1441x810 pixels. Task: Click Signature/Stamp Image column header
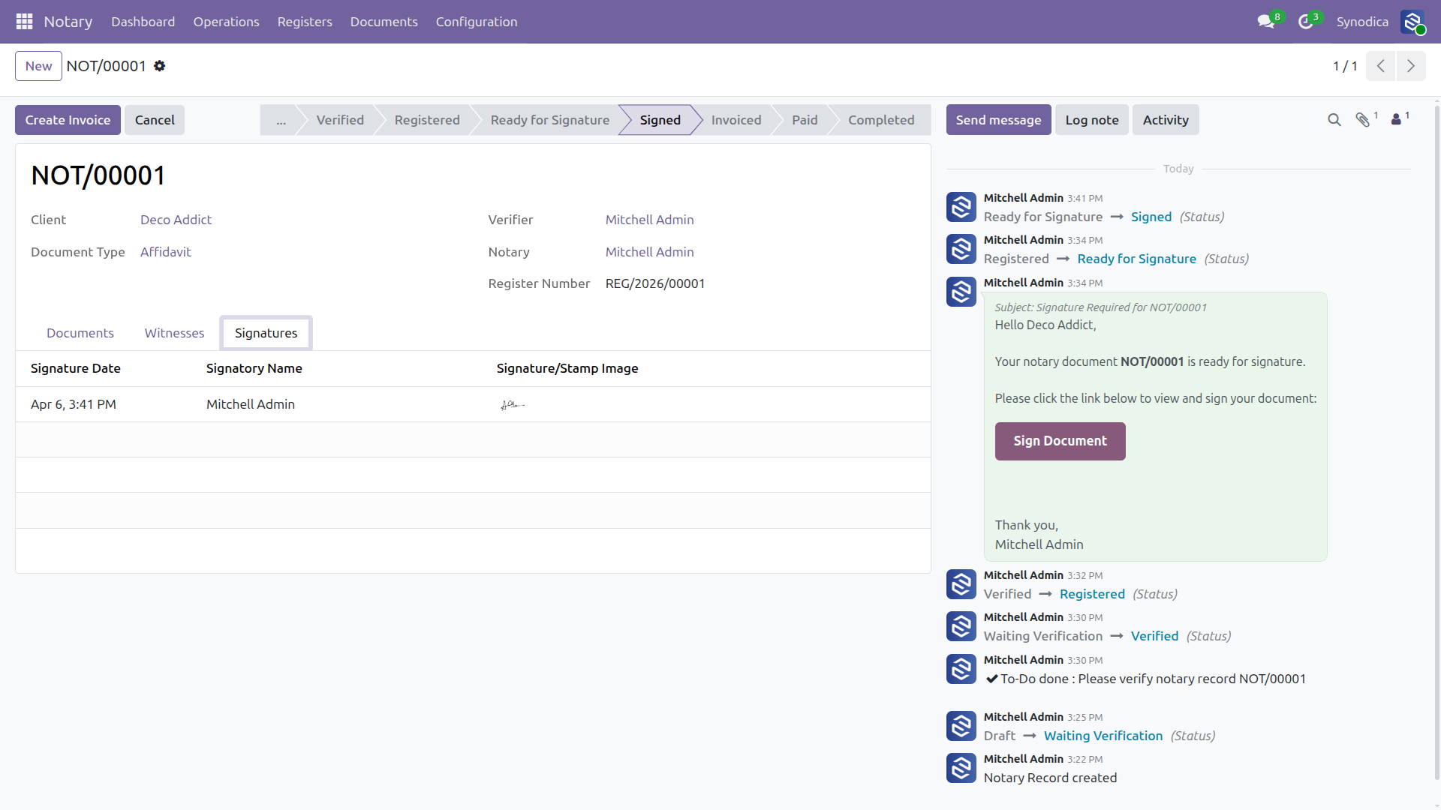567,368
